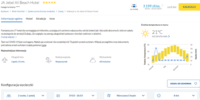Follow the 'tutaj' COVID documents link
Image resolution: width=200 pixels, height=100 pixels.
coord(44,45)
